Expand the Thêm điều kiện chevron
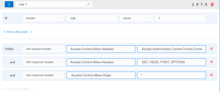The width and height of the screenshot is (220, 92). pos(32,32)
